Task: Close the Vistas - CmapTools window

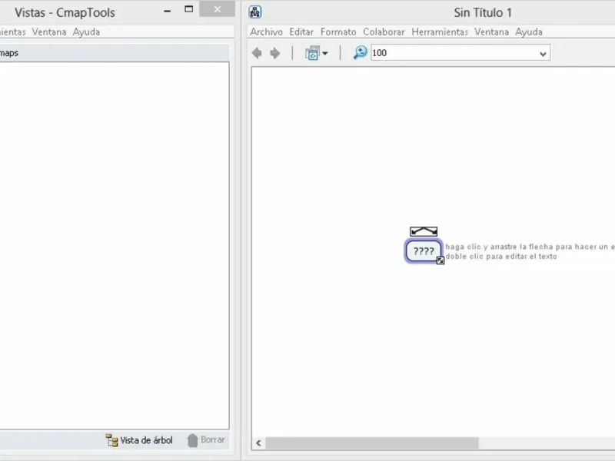Action: click(218, 9)
